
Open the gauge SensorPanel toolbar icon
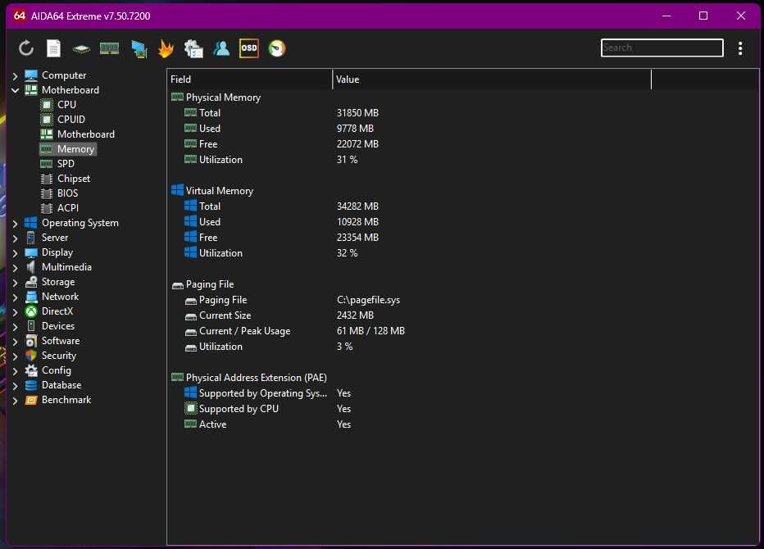277,48
